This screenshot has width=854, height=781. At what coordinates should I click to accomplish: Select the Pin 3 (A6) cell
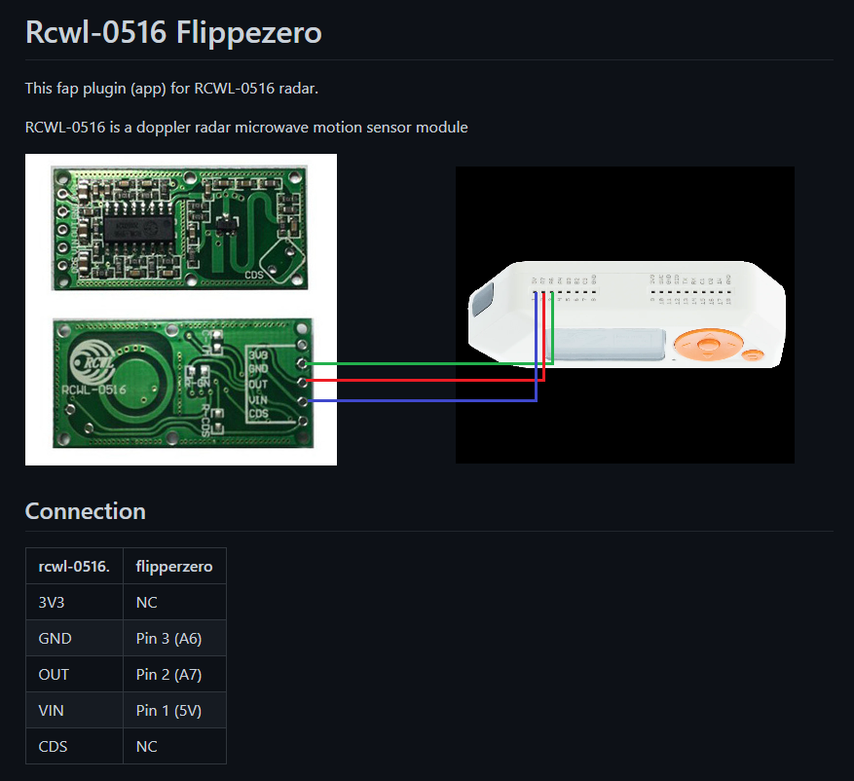coord(174,638)
